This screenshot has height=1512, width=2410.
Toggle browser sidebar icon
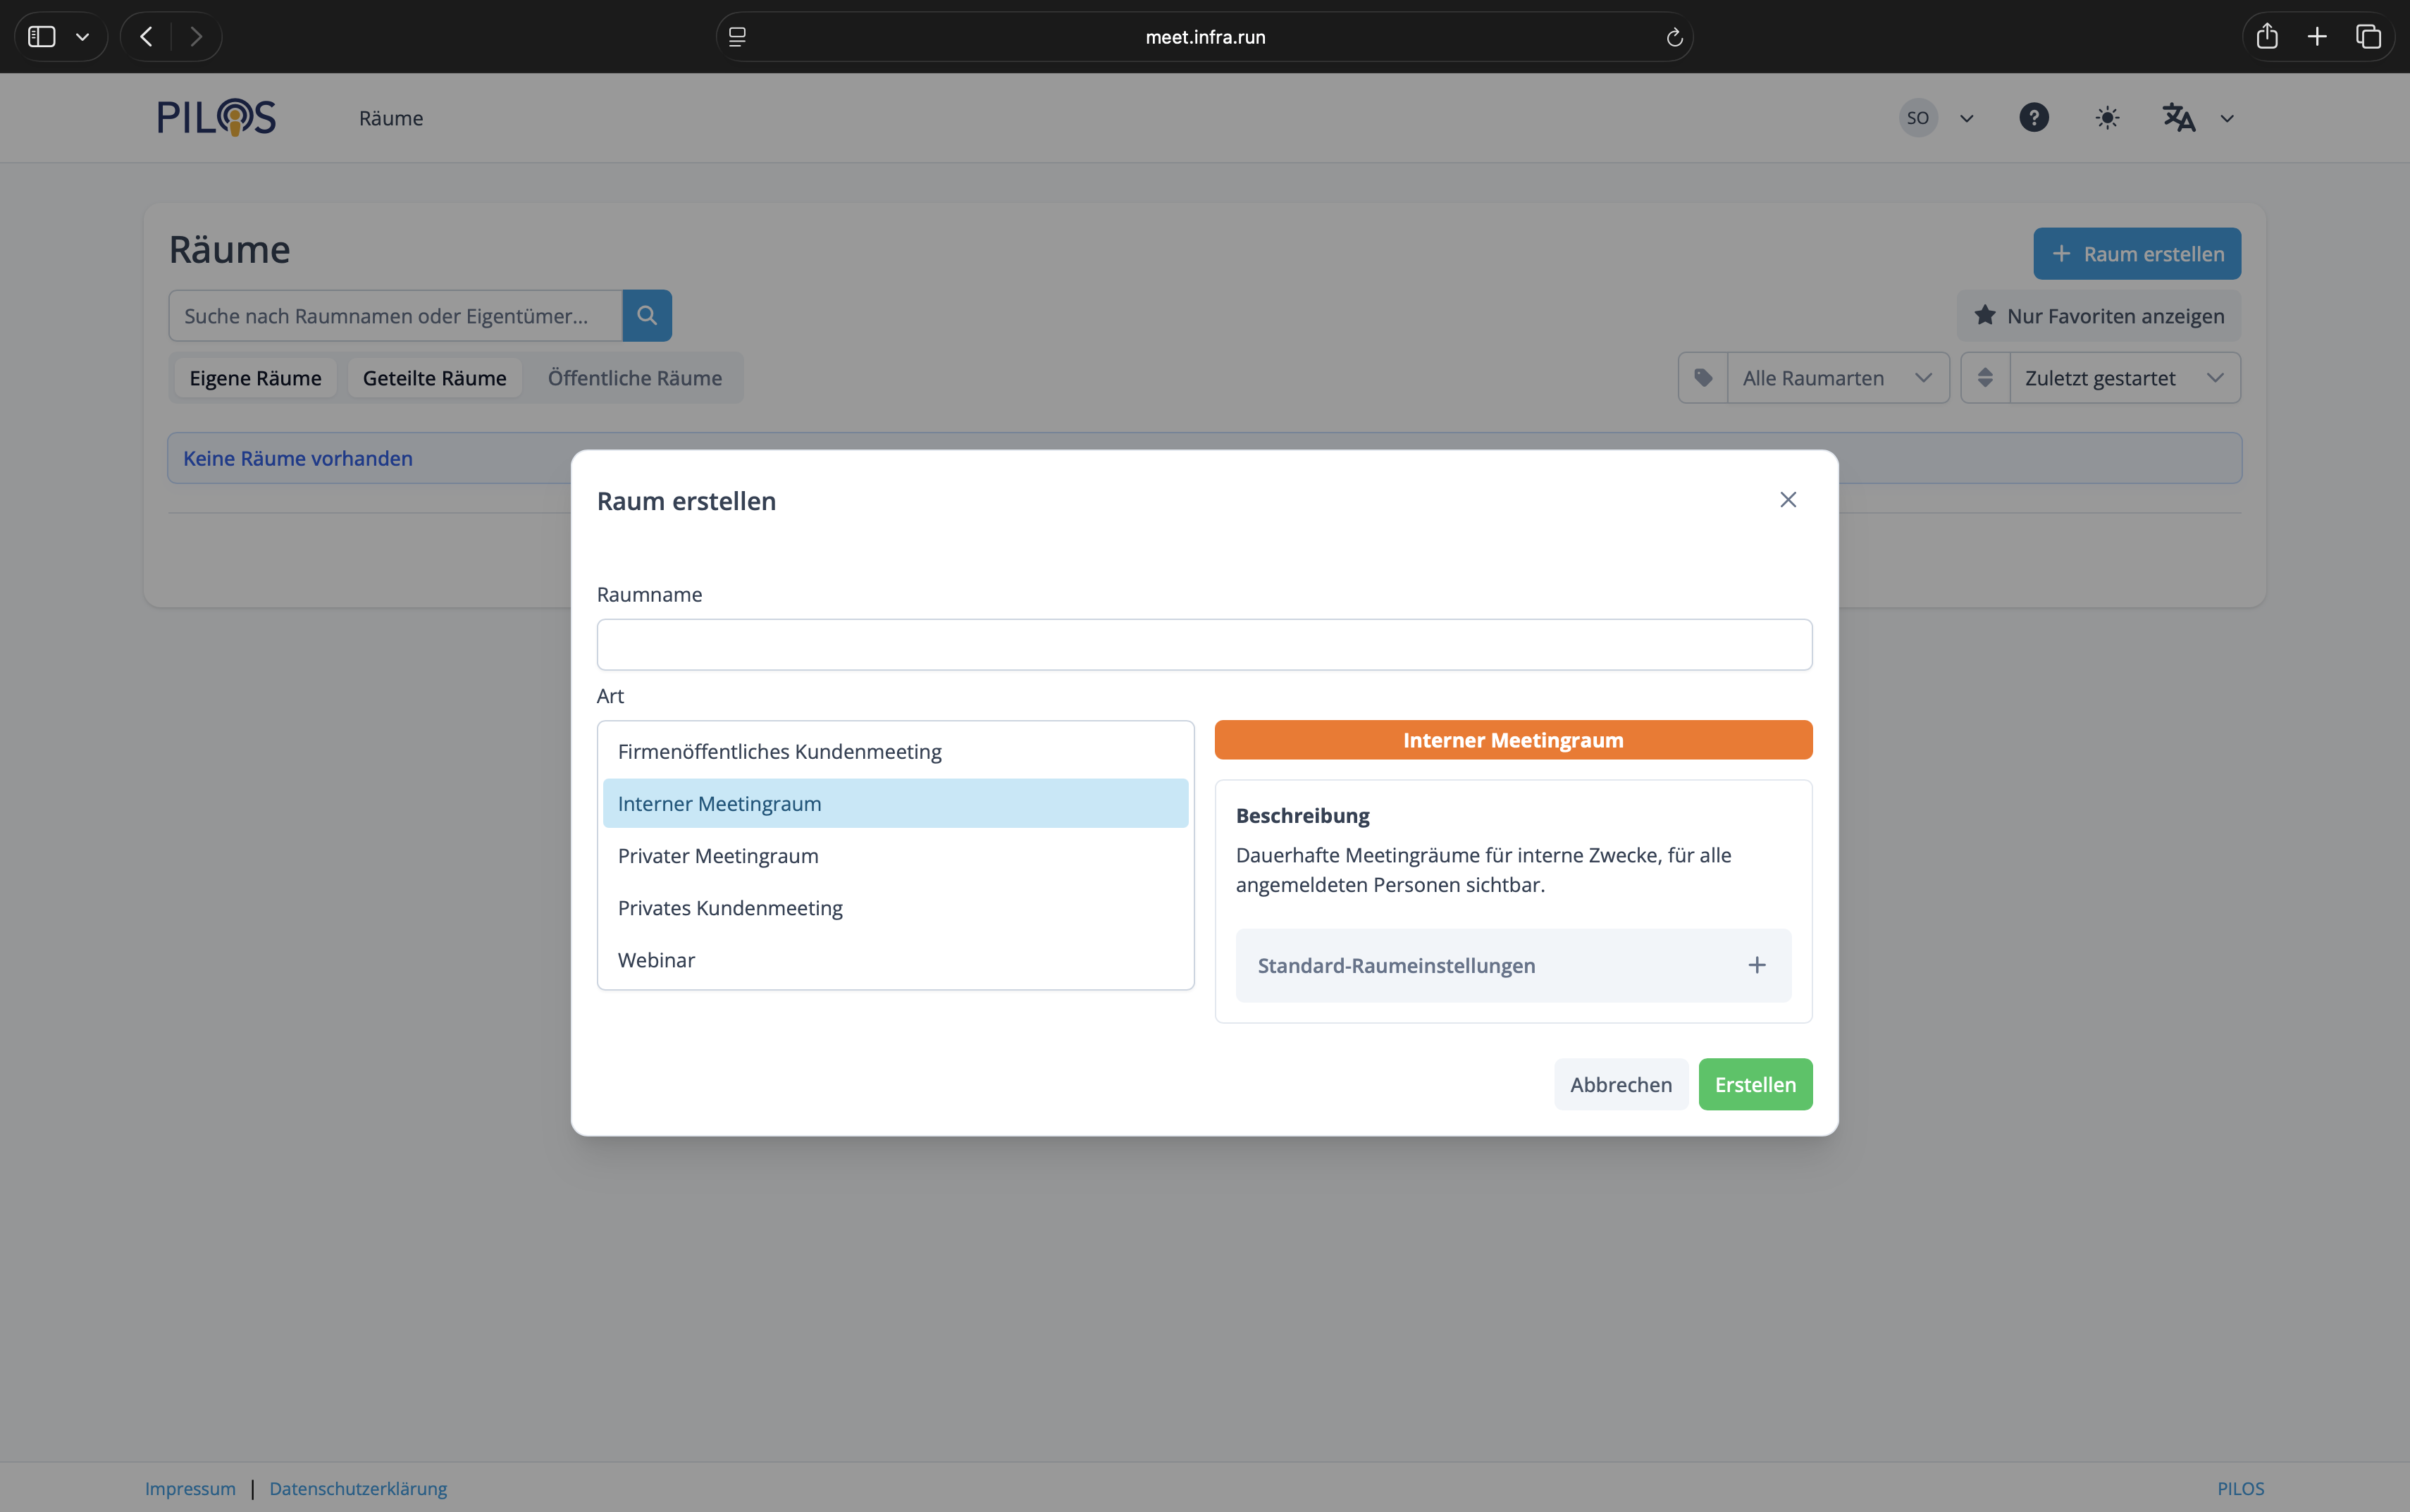[42, 37]
